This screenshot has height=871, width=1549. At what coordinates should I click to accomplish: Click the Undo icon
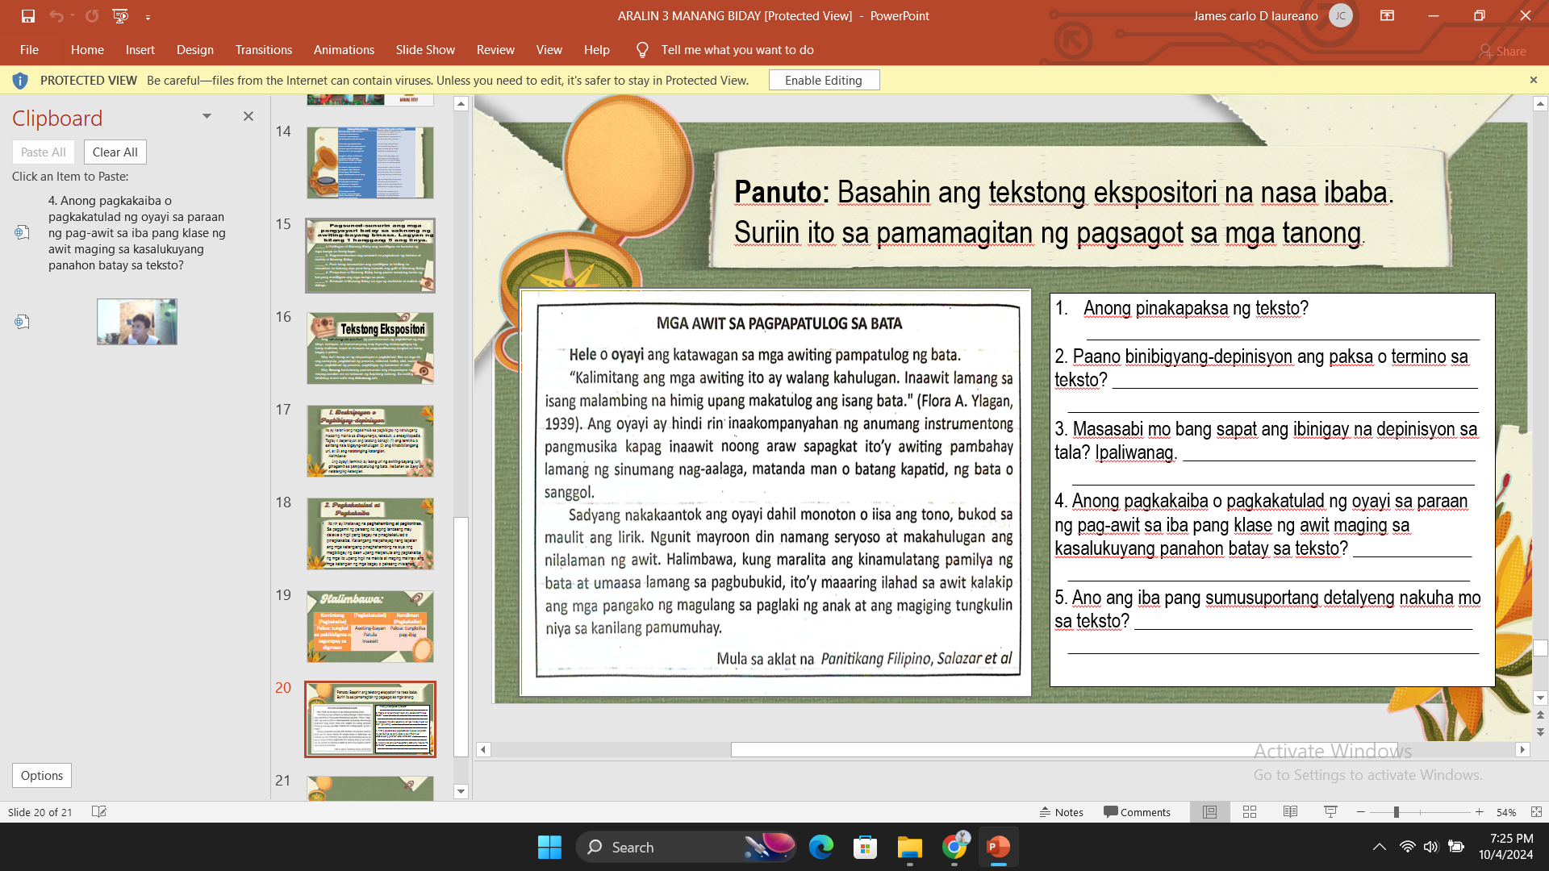pyautogui.click(x=56, y=16)
